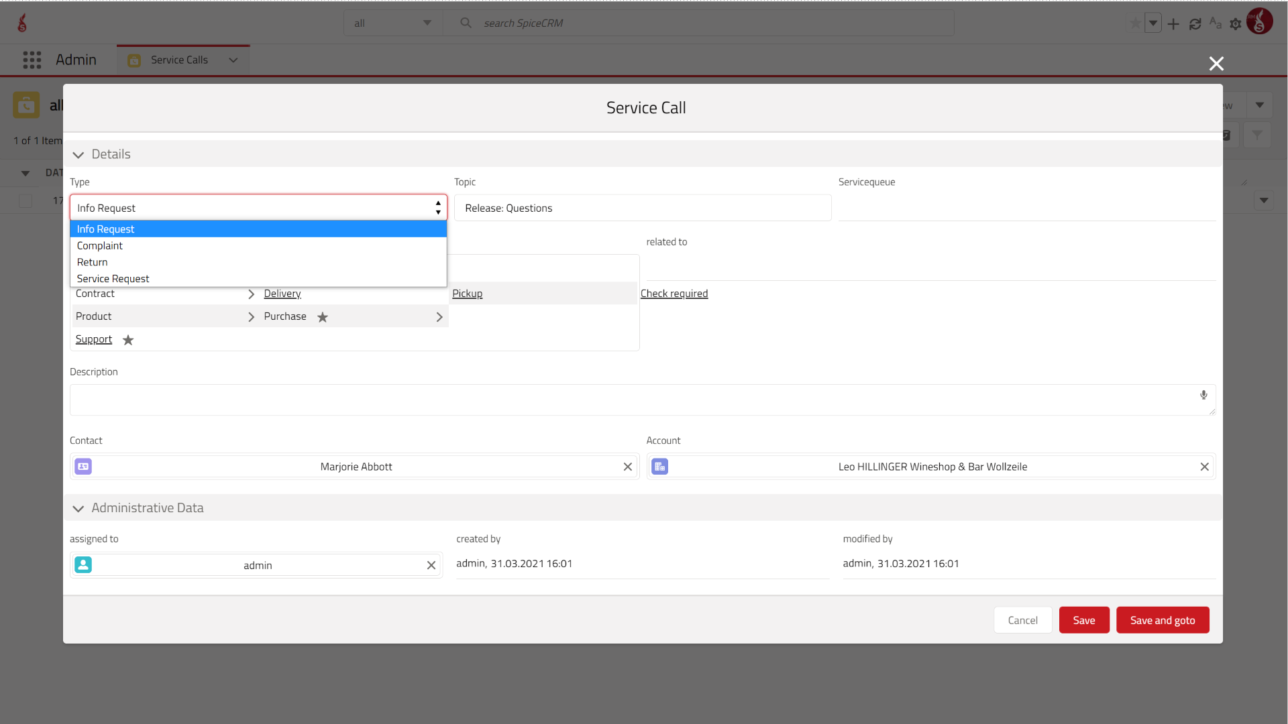The height and width of the screenshot is (724, 1288).
Task: Open the Service Calls tab dropdown chevron
Action: click(233, 60)
